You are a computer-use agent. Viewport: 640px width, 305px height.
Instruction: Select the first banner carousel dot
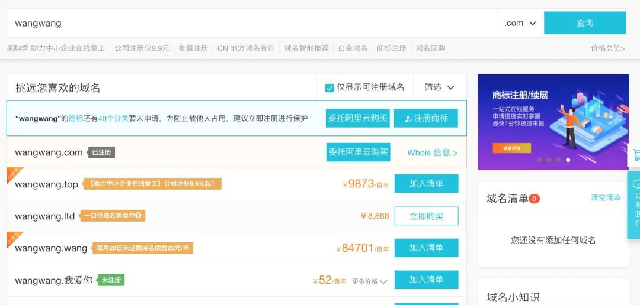click(539, 160)
